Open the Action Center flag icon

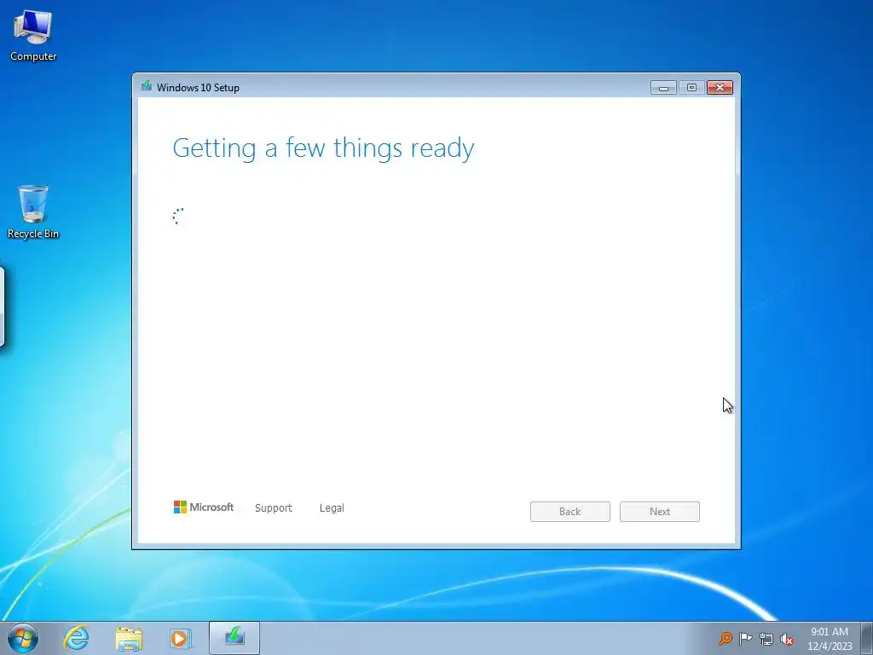(745, 638)
